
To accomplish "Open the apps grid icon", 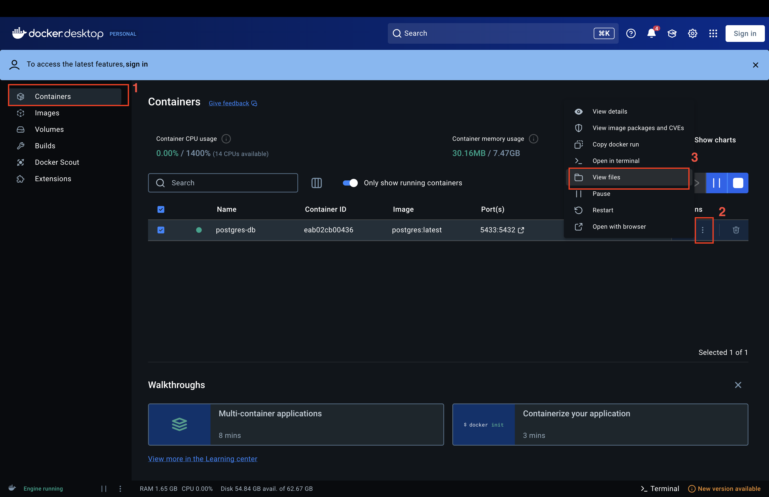I will [x=713, y=34].
